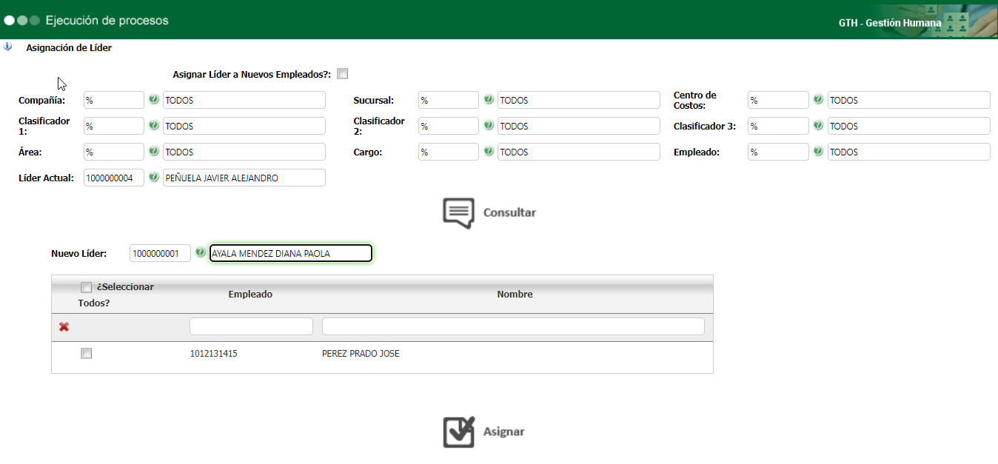Viewport: 998px width, 464px height.
Task: Open the Nuevo Líder search helper icon
Action: point(201,253)
